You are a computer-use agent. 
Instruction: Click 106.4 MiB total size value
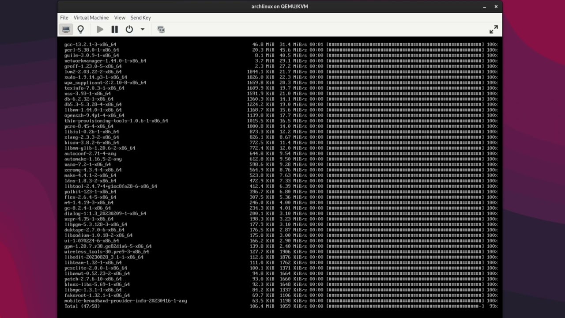[262, 306]
